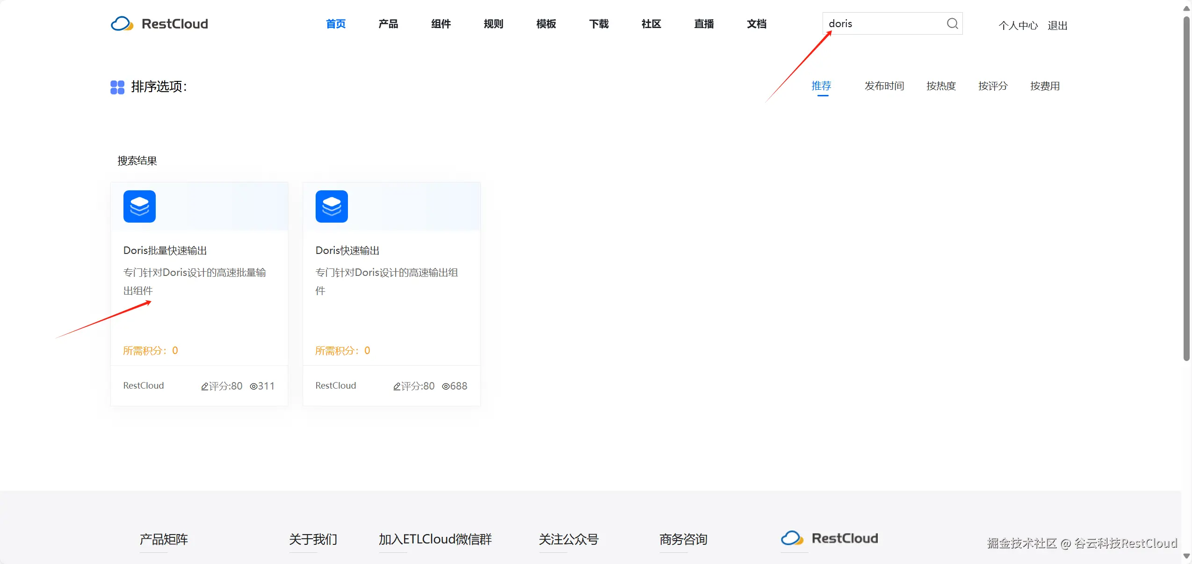Open the 下载 nav menu
This screenshot has height=564, width=1192.
tap(599, 24)
